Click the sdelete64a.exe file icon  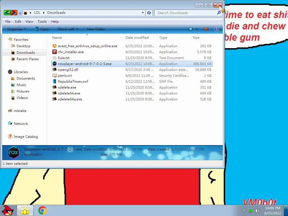(54, 99)
